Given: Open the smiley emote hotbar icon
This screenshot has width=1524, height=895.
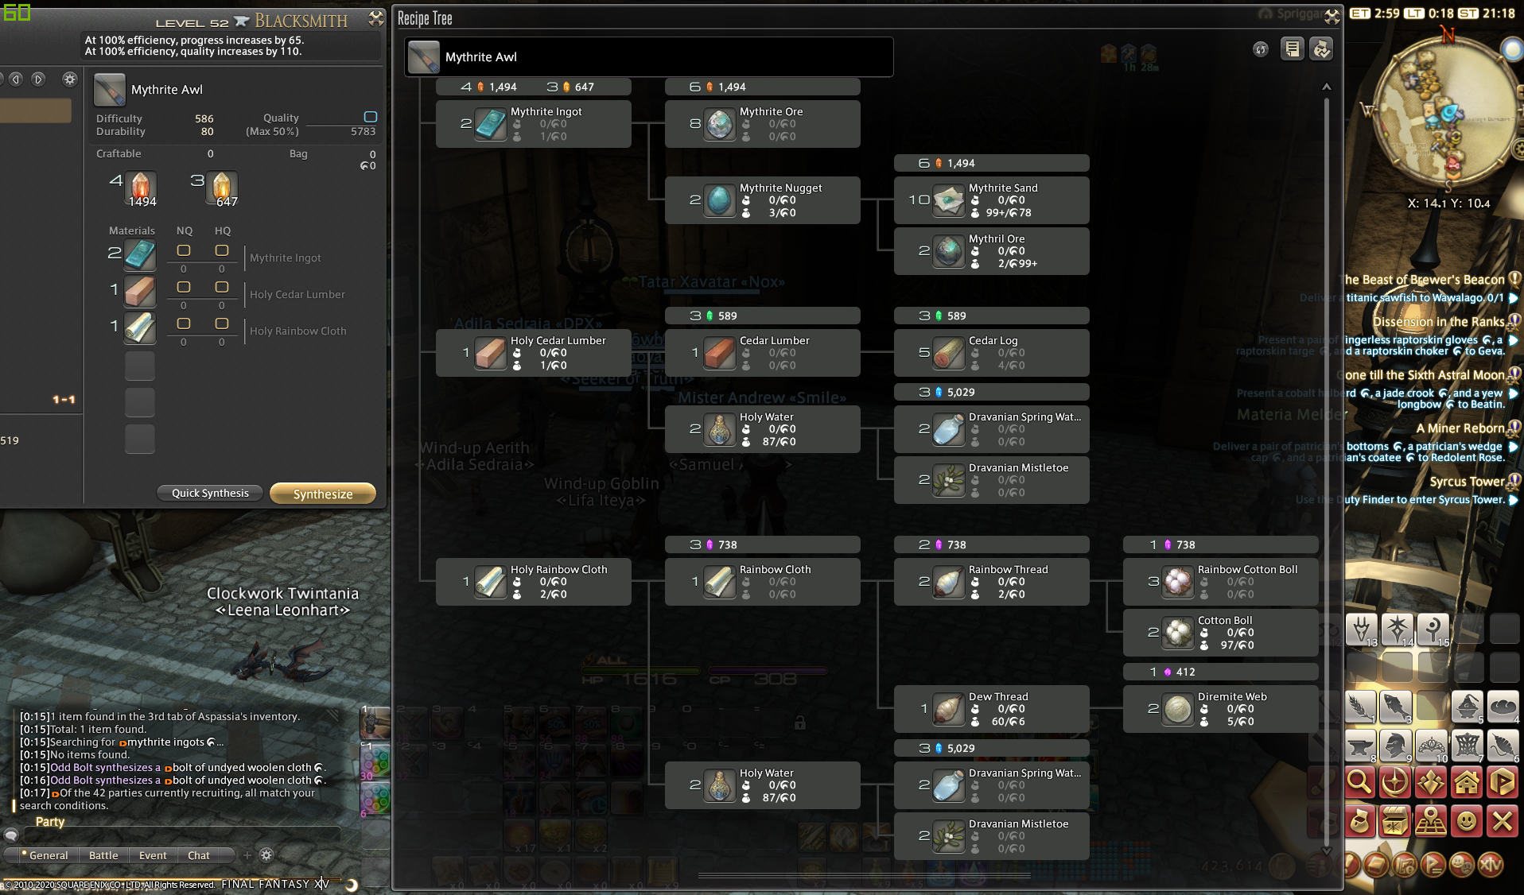Looking at the screenshot, I should pos(1466,821).
